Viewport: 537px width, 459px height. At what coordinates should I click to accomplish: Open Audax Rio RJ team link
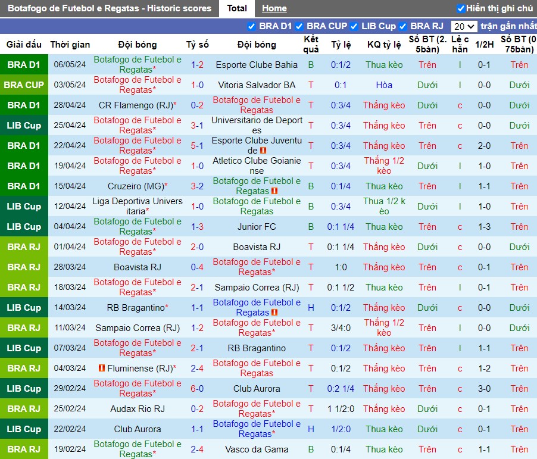[x=138, y=408]
